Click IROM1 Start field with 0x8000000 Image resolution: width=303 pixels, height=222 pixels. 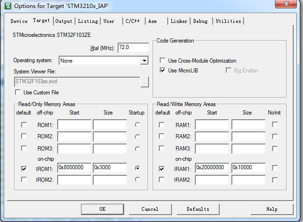pos(74,168)
